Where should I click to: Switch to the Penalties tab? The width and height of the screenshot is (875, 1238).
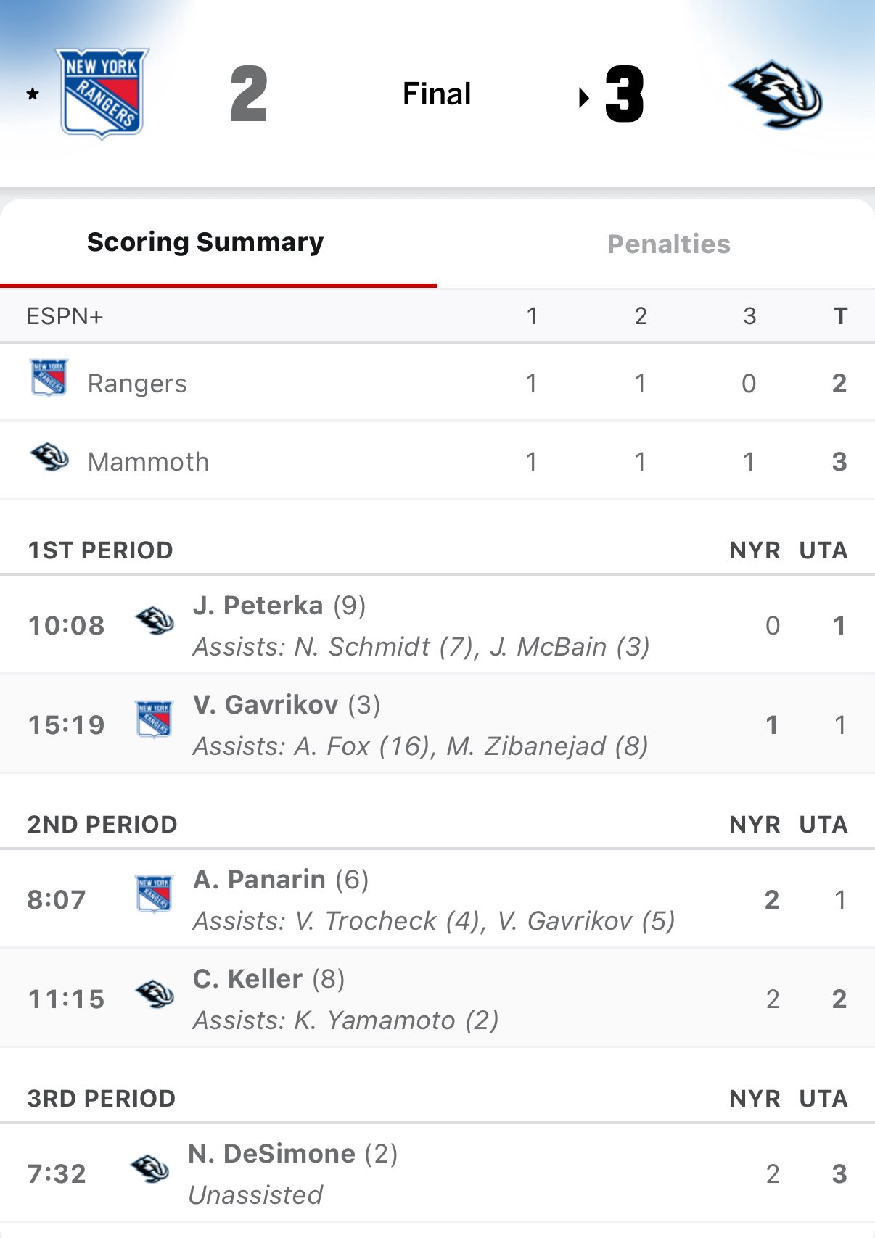668,244
